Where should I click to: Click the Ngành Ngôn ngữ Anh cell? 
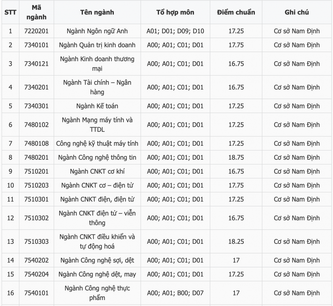tap(97, 31)
